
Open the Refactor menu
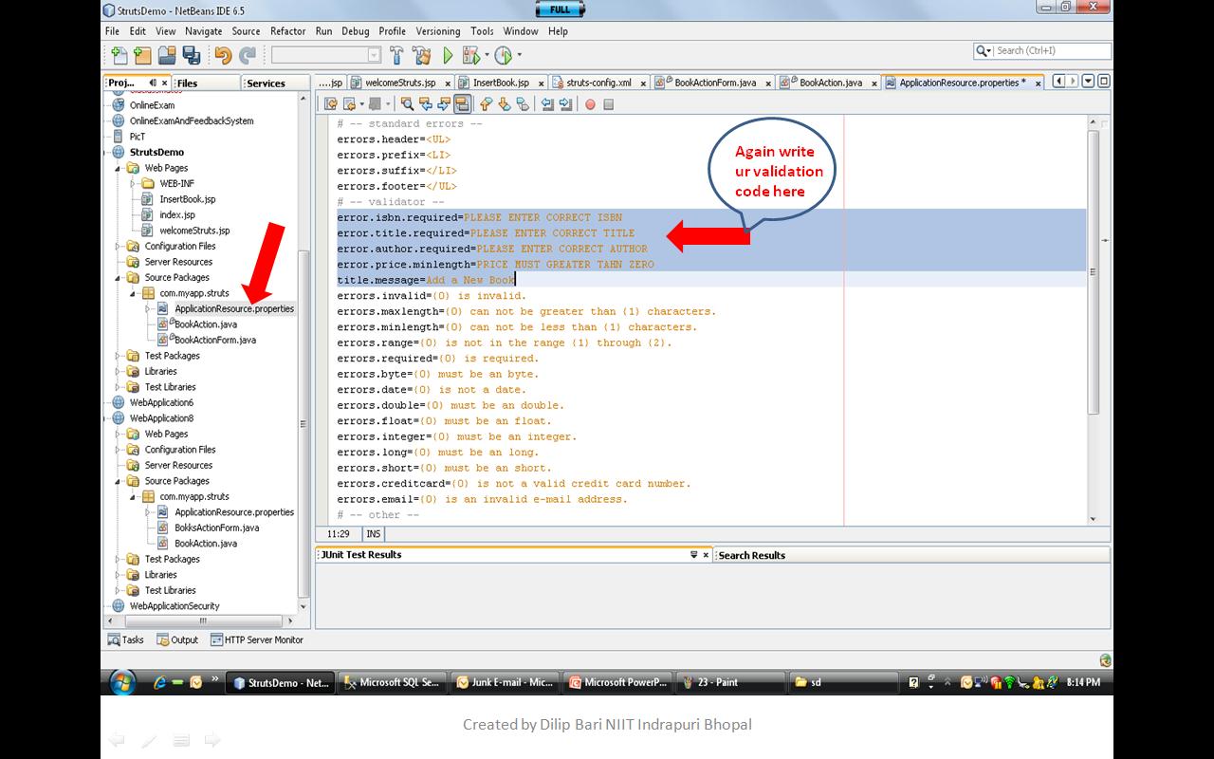tap(287, 30)
